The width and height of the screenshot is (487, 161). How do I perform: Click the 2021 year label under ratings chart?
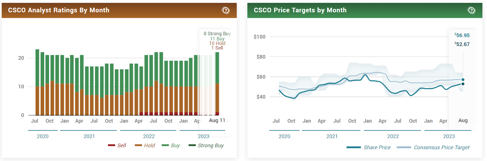(89, 136)
